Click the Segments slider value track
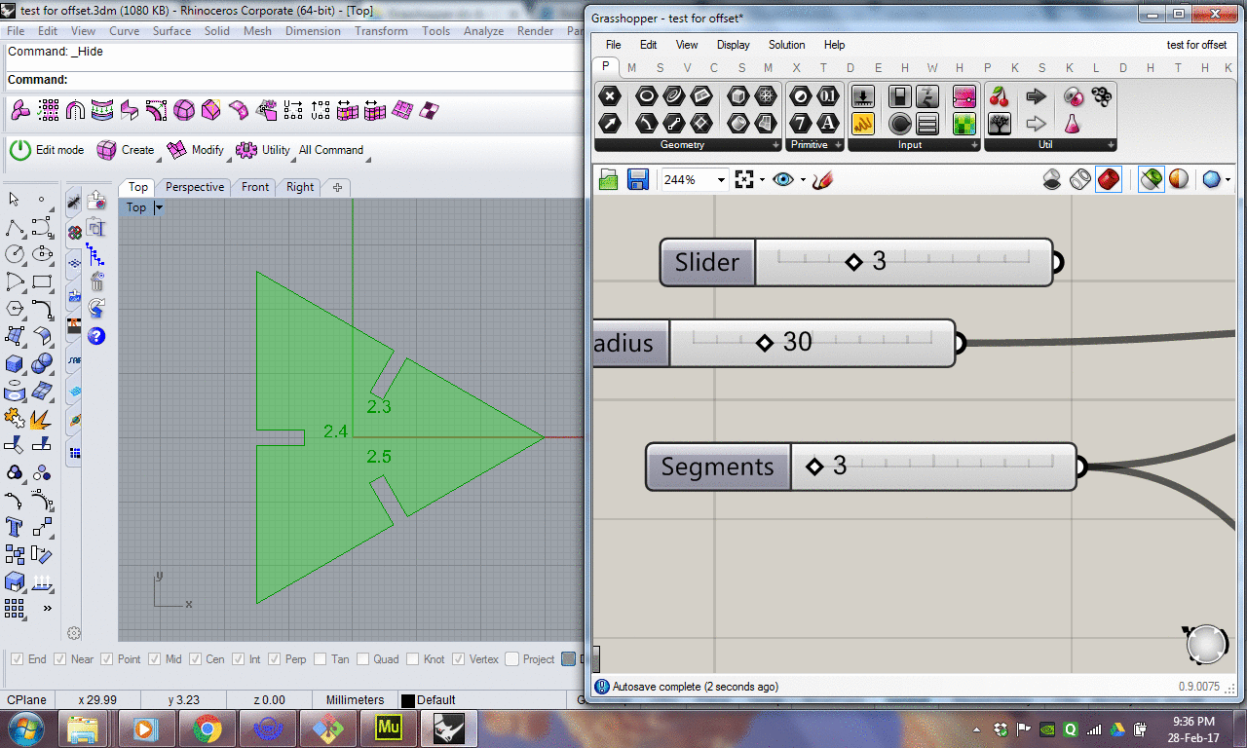The width and height of the screenshot is (1247, 748). click(x=934, y=467)
